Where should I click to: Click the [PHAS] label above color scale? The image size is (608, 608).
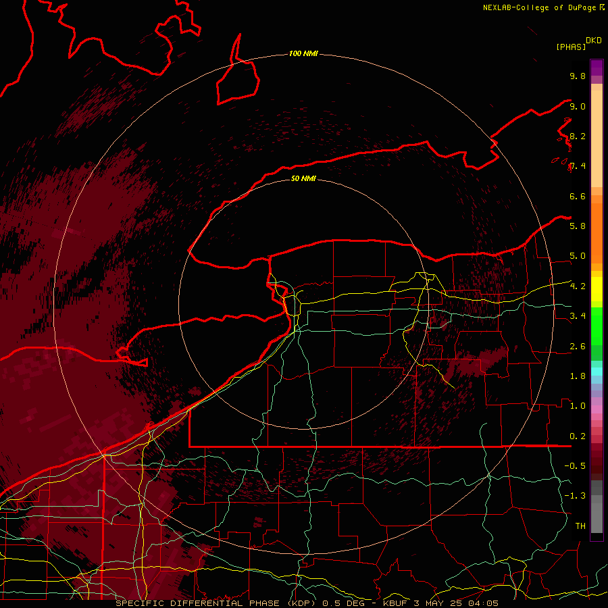pos(571,47)
